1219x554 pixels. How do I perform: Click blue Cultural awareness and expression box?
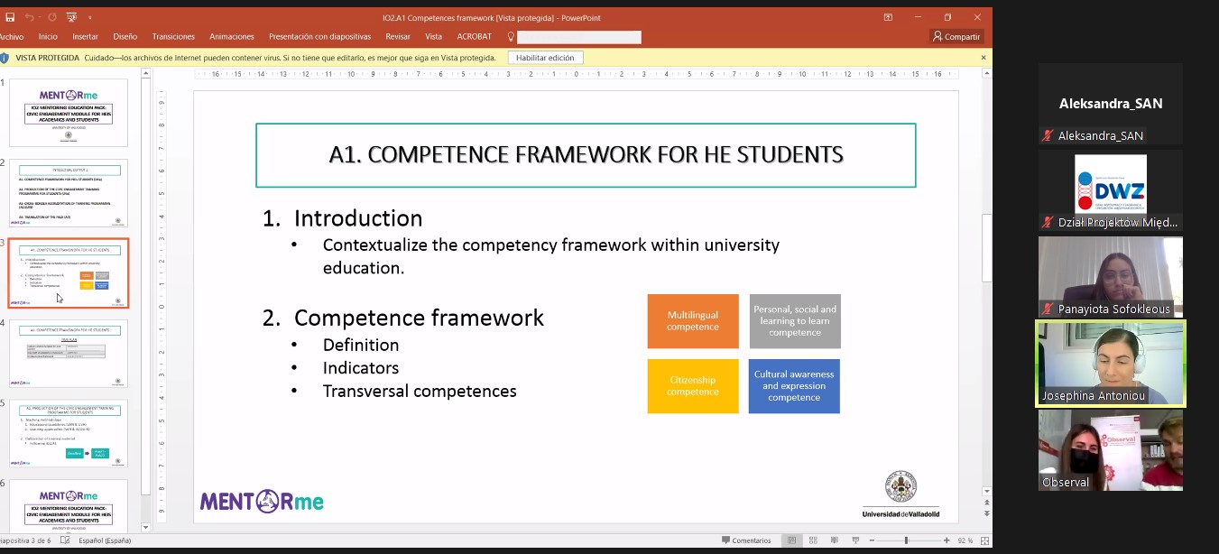click(x=794, y=386)
